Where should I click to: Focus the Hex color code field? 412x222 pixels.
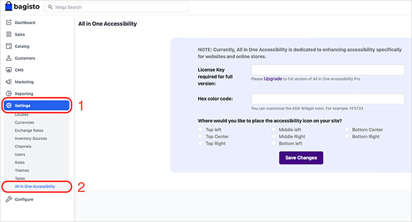[328, 99]
